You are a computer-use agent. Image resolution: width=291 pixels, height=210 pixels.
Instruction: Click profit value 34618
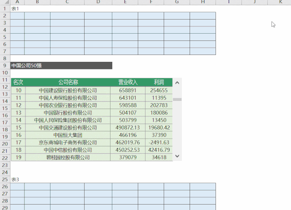click(x=159, y=157)
